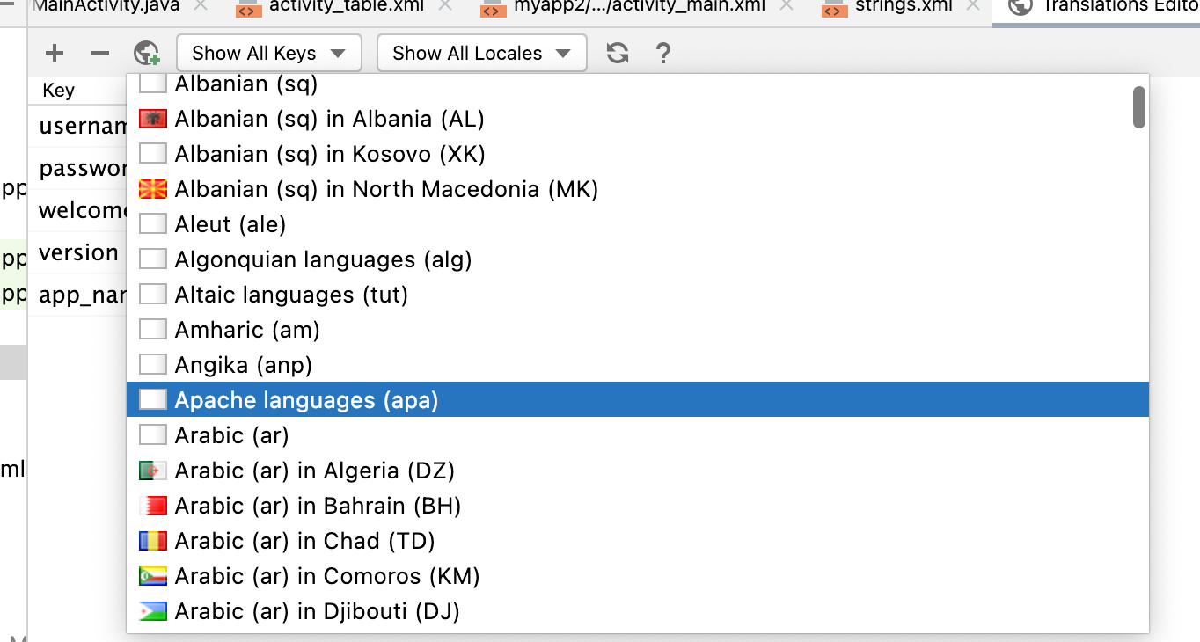
Task: Click the Reload string resources icon
Action: tap(618, 53)
